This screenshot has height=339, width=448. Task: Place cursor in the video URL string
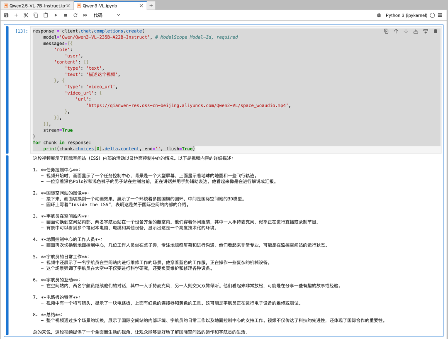pyautogui.click(x=188, y=105)
